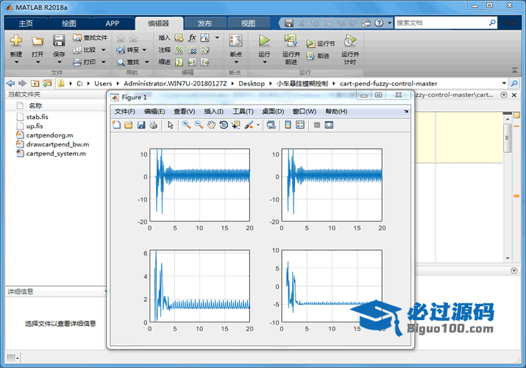Click the green percent comment icon
The image size is (526, 368).
click(180, 50)
